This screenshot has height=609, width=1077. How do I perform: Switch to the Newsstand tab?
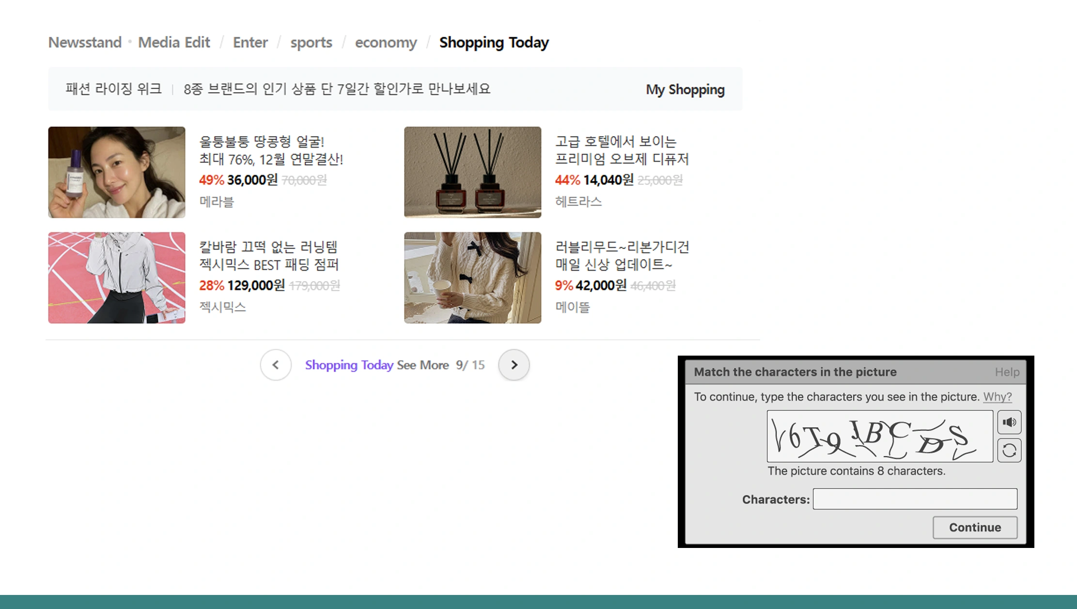pos(85,43)
